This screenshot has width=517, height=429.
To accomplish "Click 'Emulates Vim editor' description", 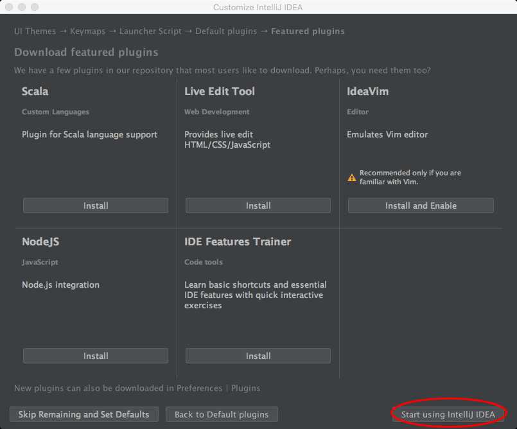I will 387,134.
